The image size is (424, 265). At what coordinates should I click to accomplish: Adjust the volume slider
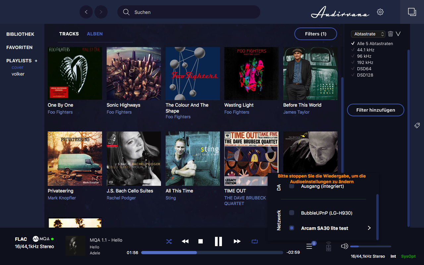[370, 246]
